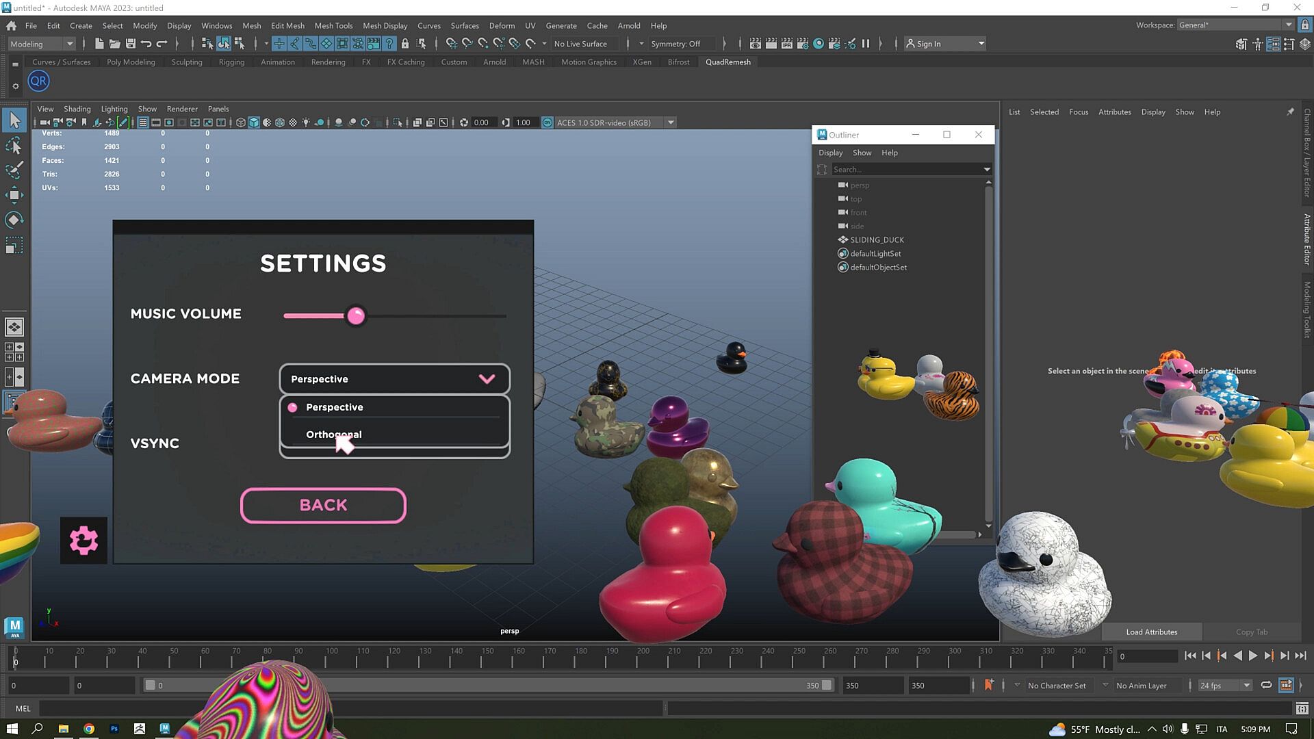Click the QuadRemesh QR shelf icon
The image size is (1314, 739).
point(38,81)
